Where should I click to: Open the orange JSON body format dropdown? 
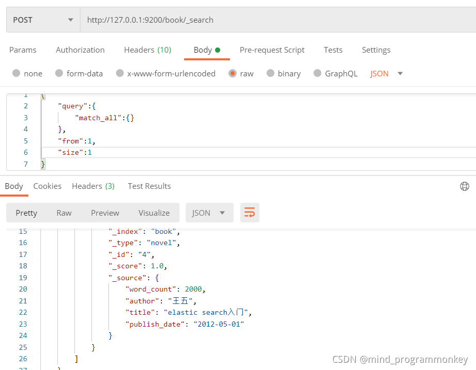[386, 73]
